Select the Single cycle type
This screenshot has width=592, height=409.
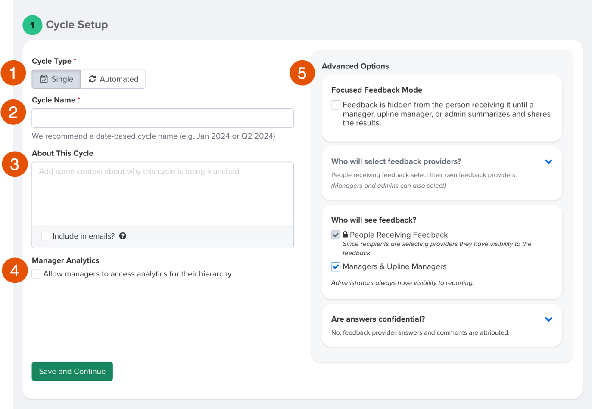pos(56,79)
